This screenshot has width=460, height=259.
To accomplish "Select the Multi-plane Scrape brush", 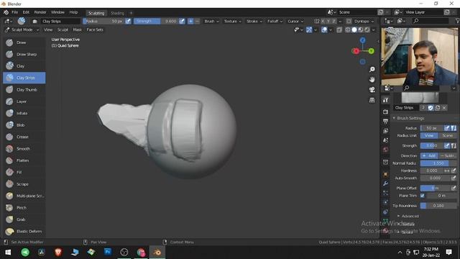I will (24, 196).
